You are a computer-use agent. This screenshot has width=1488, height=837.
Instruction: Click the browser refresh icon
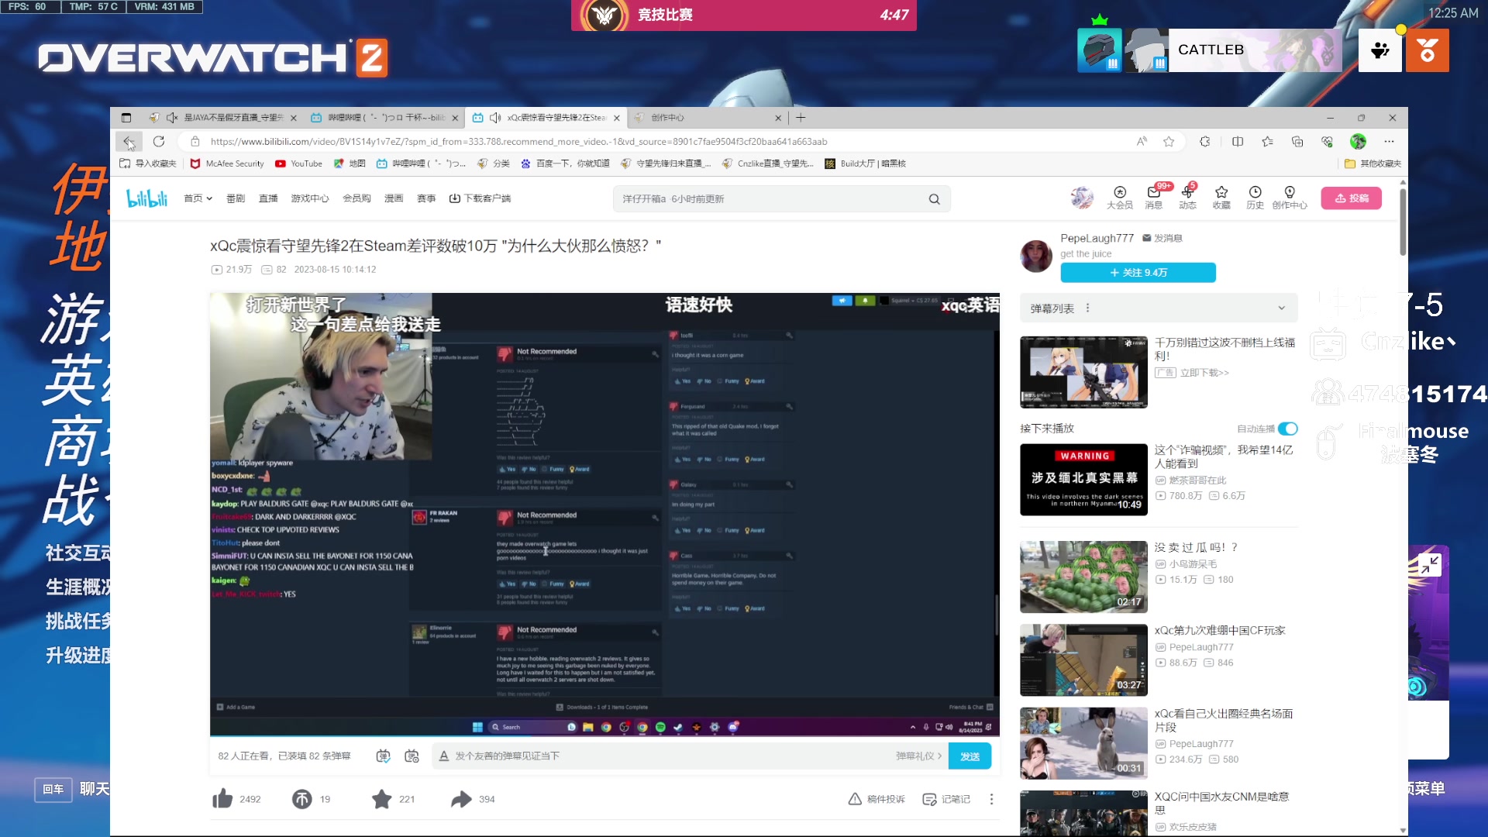click(159, 141)
